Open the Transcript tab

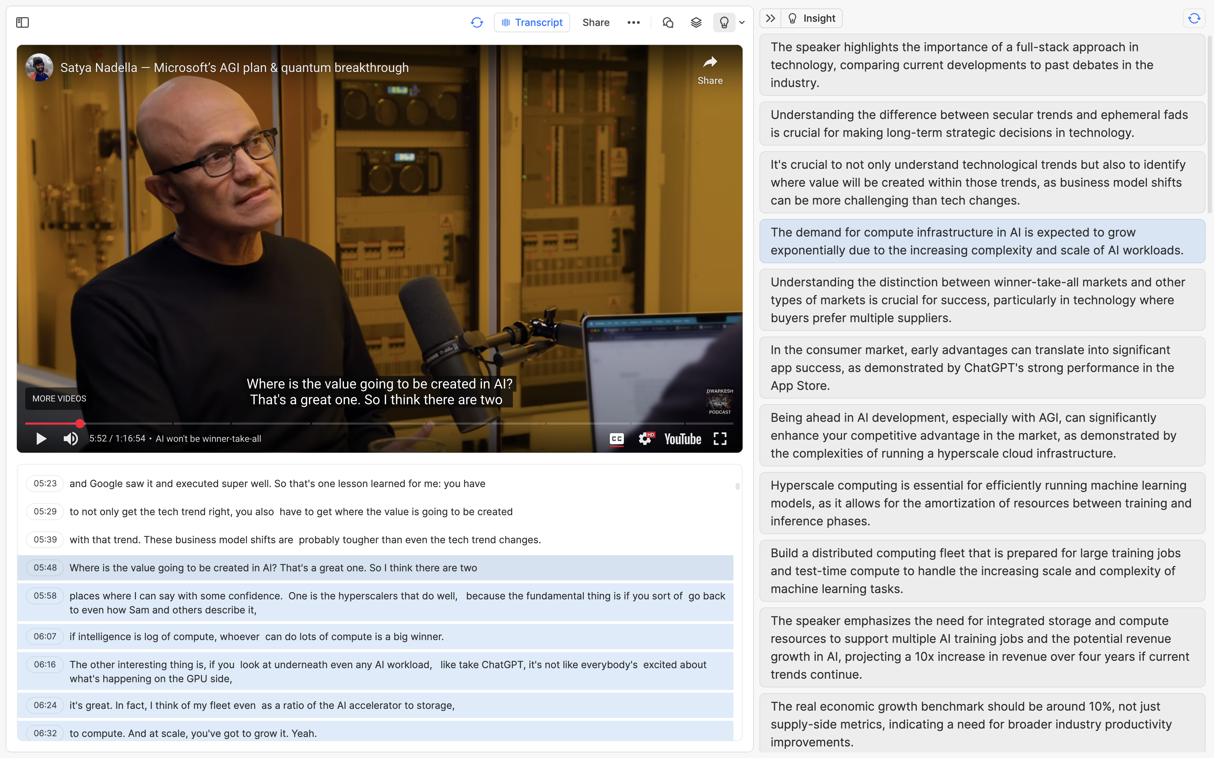click(x=532, y=22)
